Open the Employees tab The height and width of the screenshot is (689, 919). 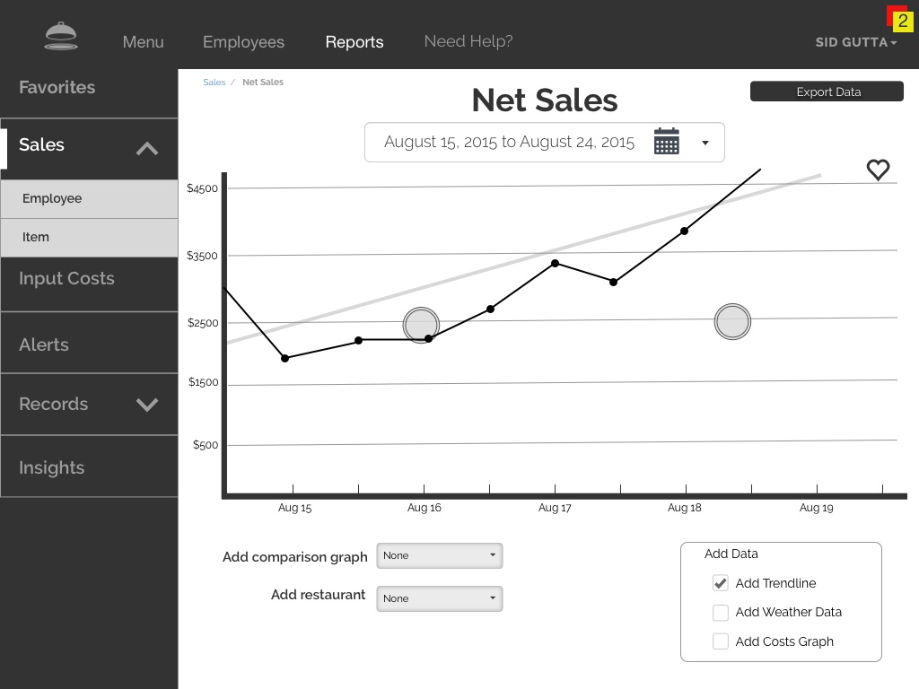pos(243,42)
